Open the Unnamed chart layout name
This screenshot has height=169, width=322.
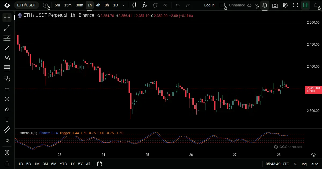tap(237, 5)
